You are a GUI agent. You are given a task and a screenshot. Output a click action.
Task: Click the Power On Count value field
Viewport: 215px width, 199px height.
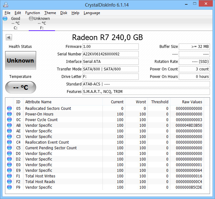(194, 69)
